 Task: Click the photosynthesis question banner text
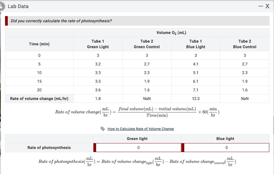[61, 21]
